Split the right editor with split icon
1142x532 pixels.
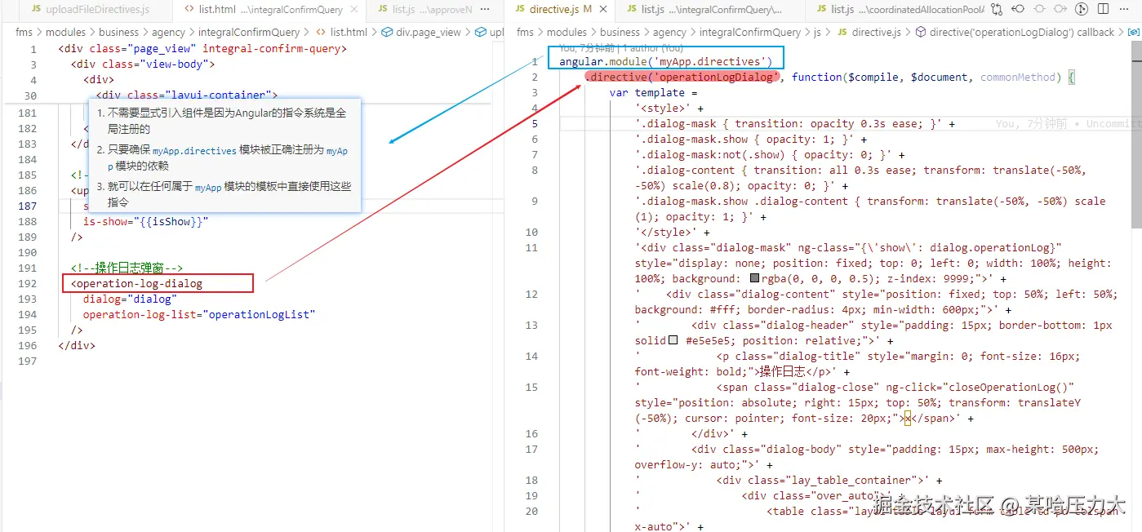click(1103, 10)
